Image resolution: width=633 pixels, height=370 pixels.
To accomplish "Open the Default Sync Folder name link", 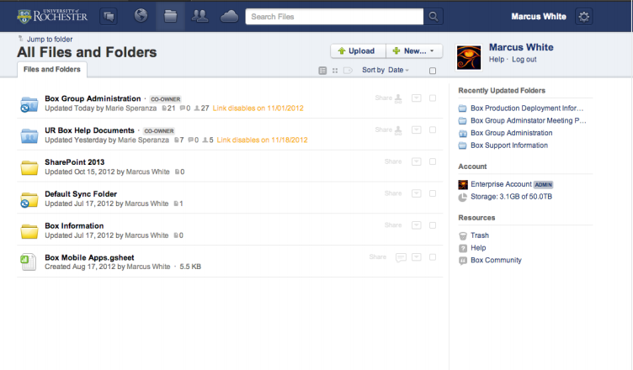I will [81, 194].
